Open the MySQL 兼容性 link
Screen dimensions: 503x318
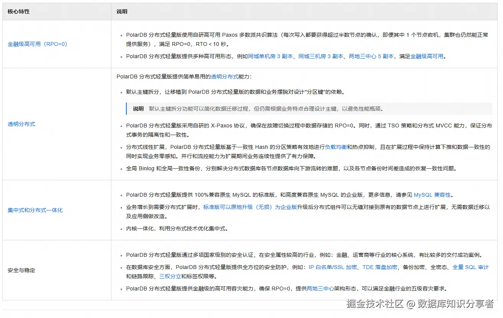pos(433,195)
